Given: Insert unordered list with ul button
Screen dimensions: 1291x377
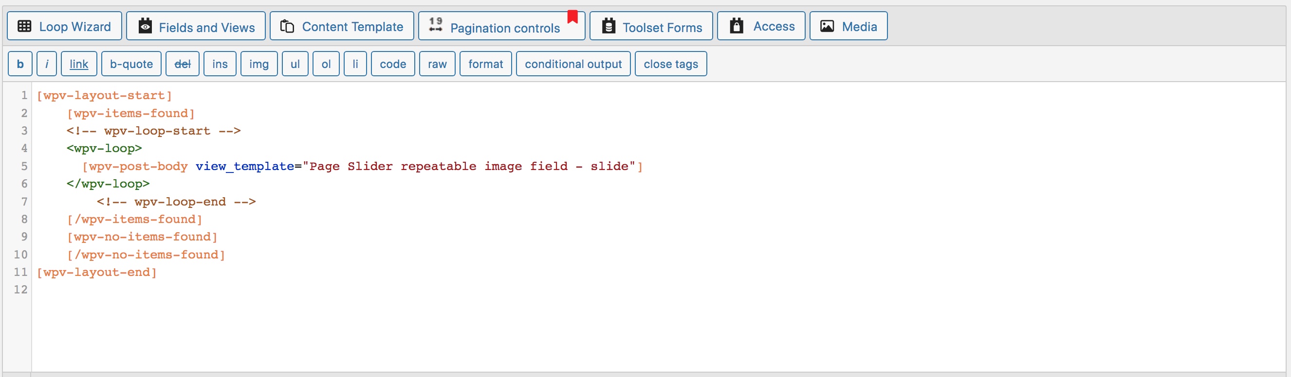Looking at the screenshot, I should 295,64.
